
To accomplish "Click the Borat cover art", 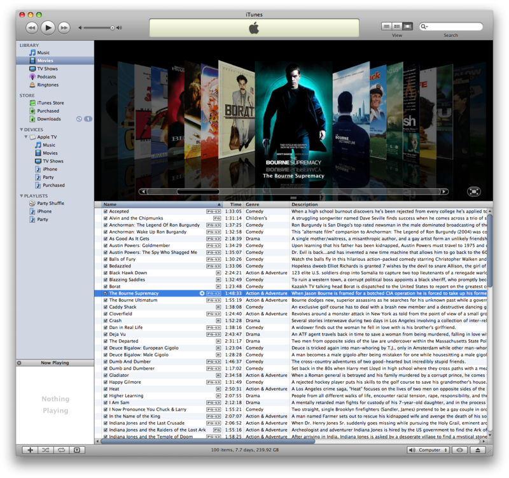I will (x=237, y=110).
